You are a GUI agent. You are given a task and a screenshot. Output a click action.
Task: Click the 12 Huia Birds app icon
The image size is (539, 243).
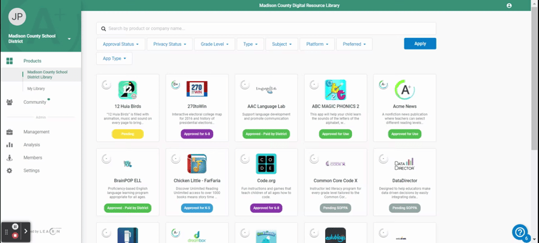pyautogui.click(x=128, y=90)
